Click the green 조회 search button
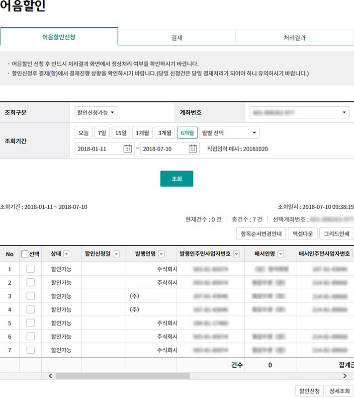Image resolution: width=354 pixels, height=398 pixels. coord(177,179)
